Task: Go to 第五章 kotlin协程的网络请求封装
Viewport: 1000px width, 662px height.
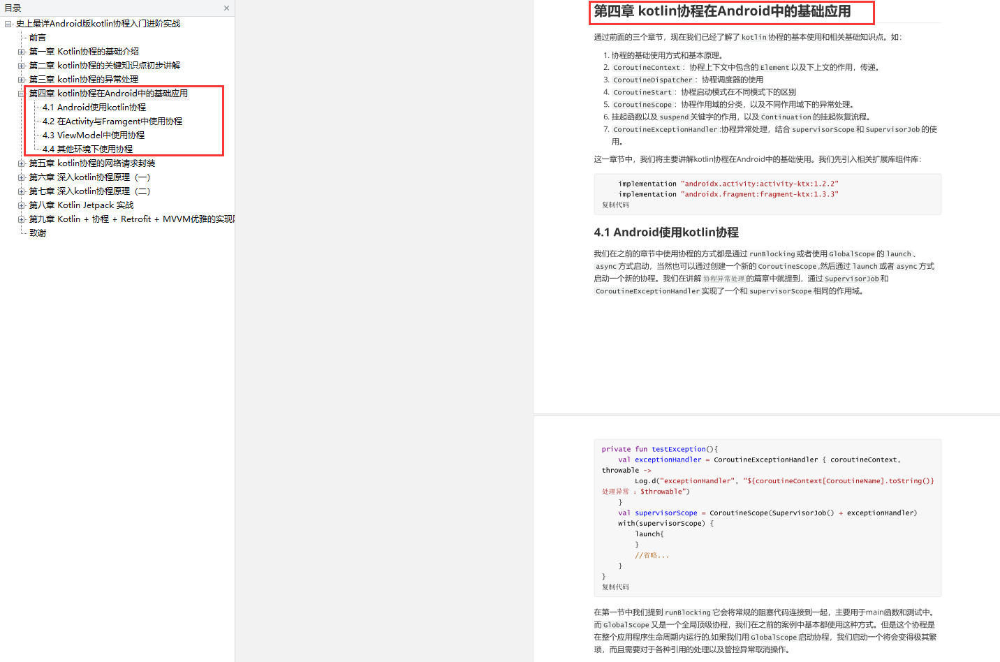Action: tap(92, 163)
